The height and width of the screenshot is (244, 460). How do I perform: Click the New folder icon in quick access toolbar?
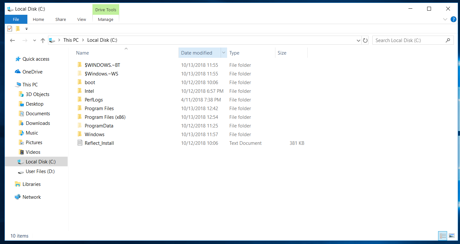(18, 29)
